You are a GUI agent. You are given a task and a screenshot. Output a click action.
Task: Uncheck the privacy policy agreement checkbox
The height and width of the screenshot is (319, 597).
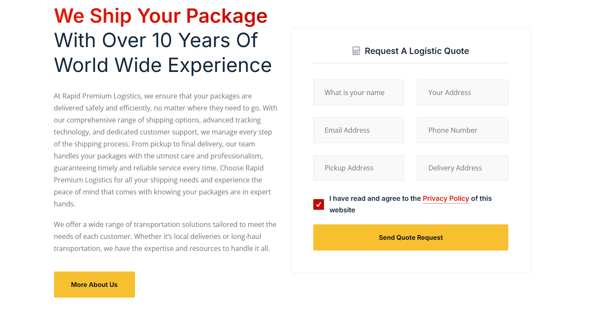pos(318,204)
